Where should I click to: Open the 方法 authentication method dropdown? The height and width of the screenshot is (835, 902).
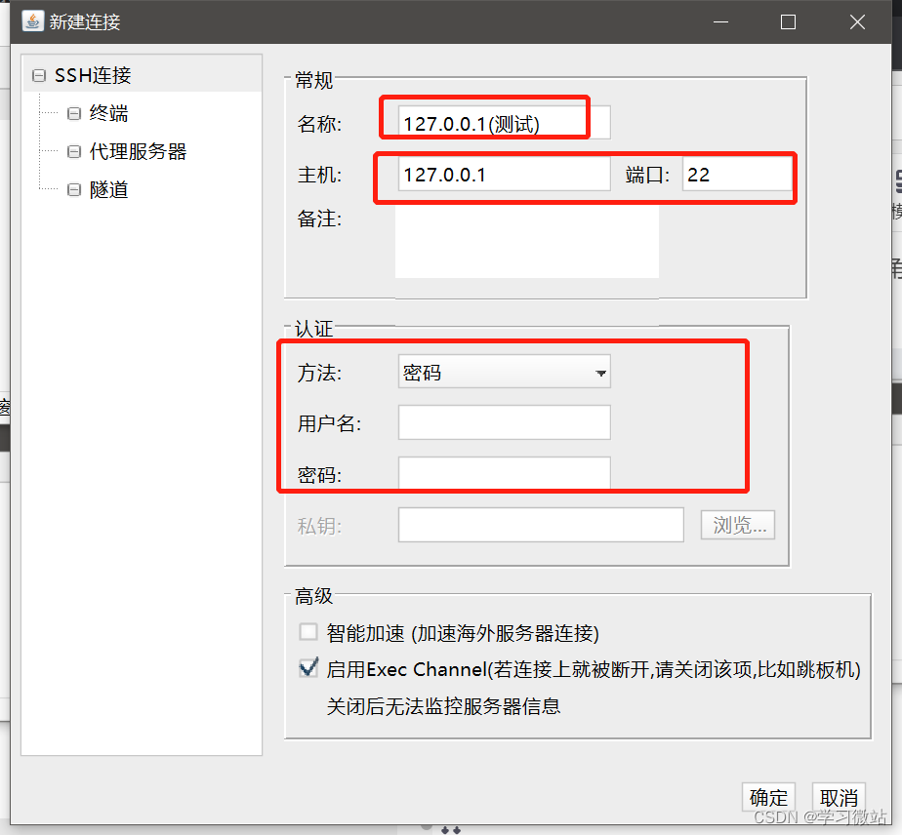(504, 372)
